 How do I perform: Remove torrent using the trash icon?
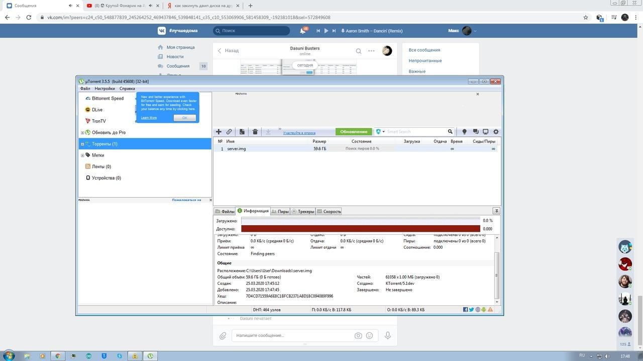(x=255, y=132)
